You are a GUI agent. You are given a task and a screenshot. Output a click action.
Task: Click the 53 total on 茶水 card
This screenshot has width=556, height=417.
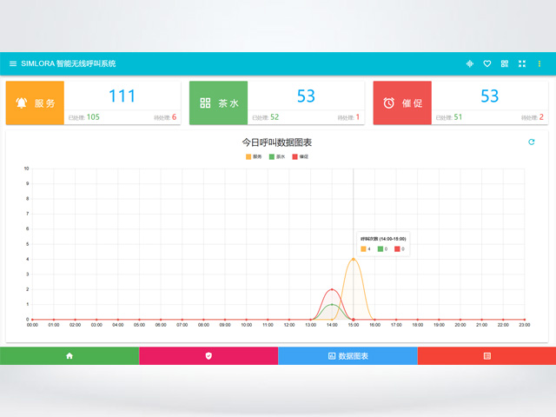306,96
